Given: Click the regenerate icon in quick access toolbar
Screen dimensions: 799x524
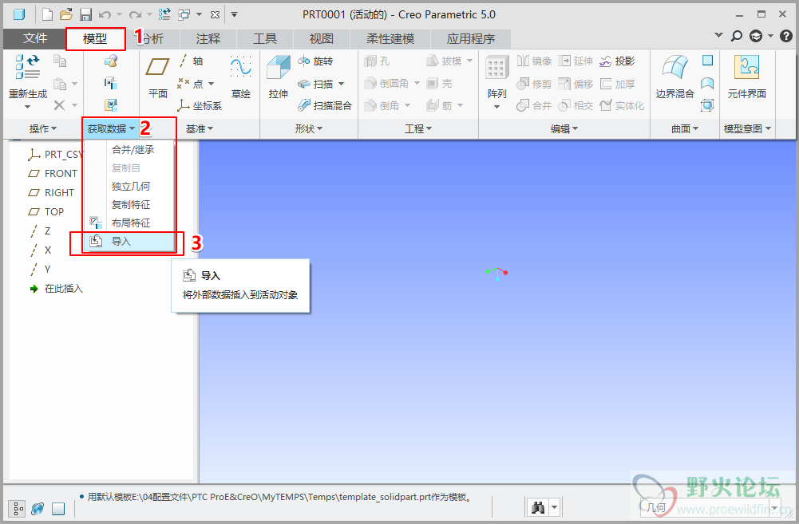Looking at the screenshot, I should point(164,14).
